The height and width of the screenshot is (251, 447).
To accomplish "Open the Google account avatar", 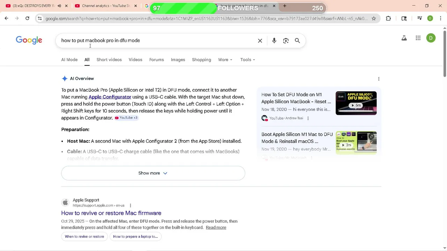I will [431, 38].
